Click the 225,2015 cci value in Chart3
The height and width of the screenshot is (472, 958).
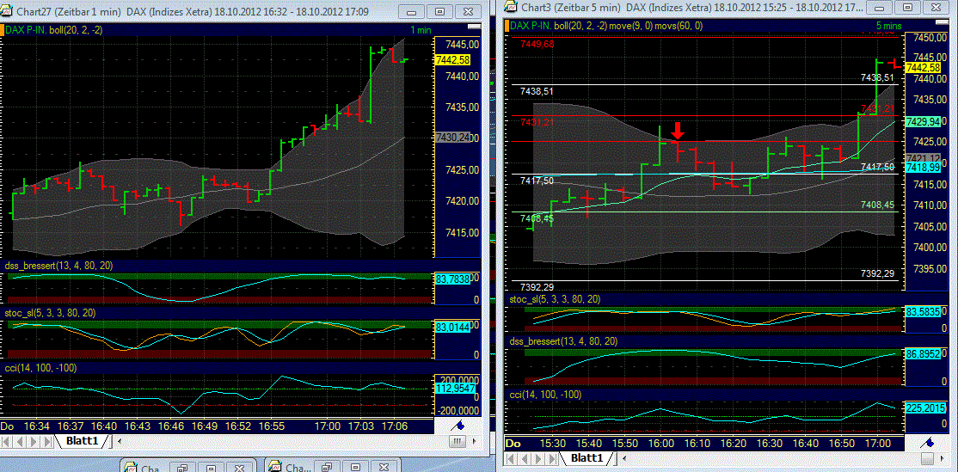(924, 408)
